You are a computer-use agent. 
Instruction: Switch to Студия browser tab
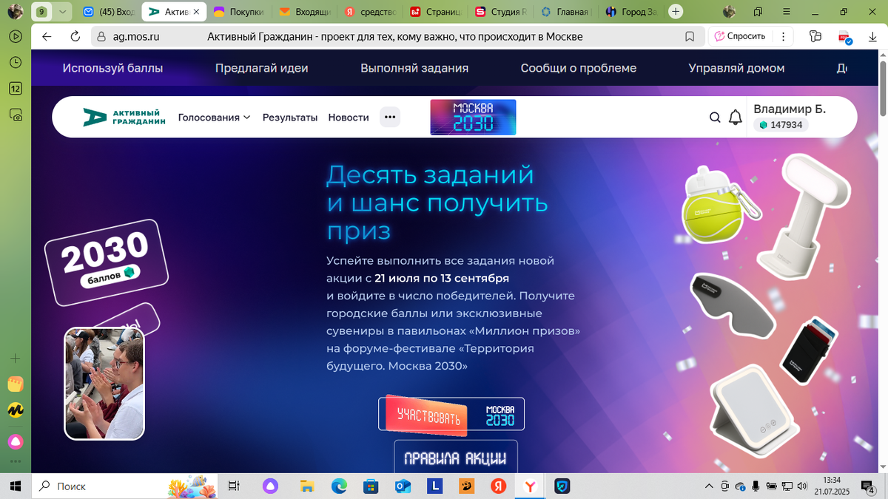pos(499,12)
